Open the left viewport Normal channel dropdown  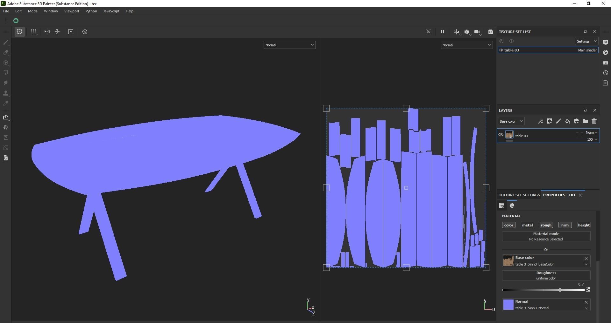click(x=289, y=45)
